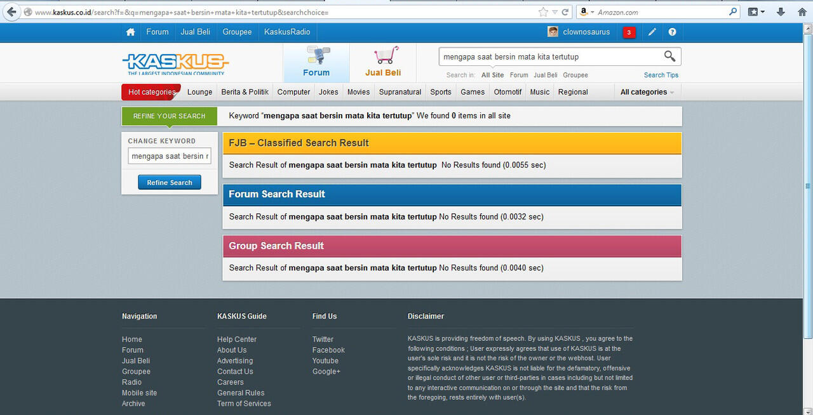Select Forum search scope
The height and width of the screenshot is (415, 813).
coord(519,75)
